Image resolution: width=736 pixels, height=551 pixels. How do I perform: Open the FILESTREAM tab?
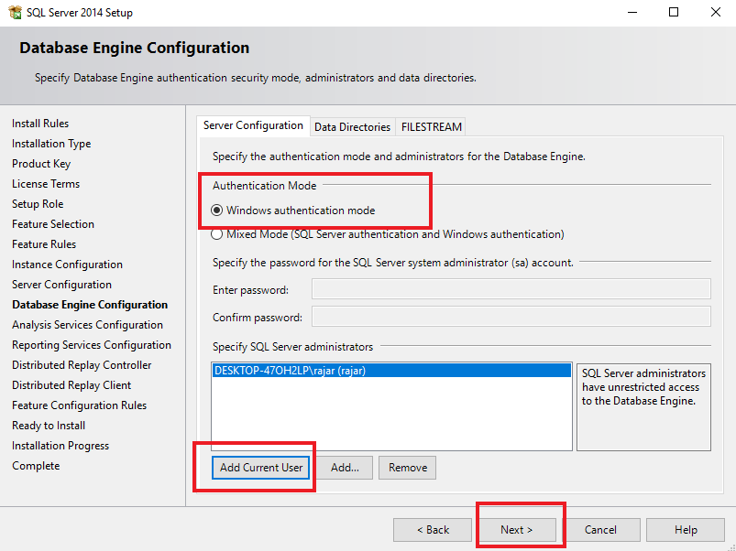[432, 127]
